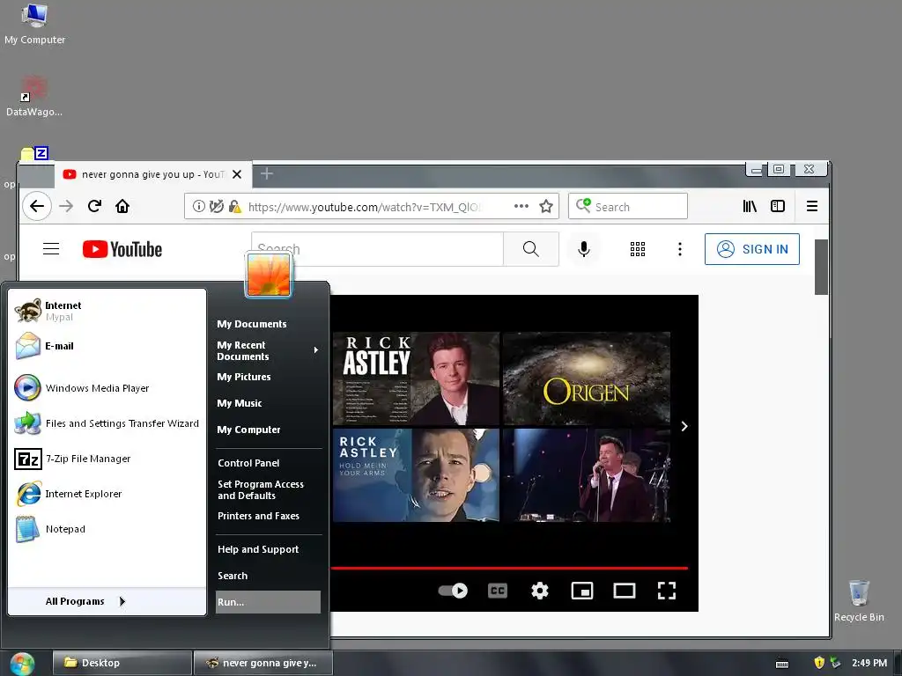Toggle the browser sidebar icon
The height and width of the screenshot is (676, 902).
[x=778, y=206]
